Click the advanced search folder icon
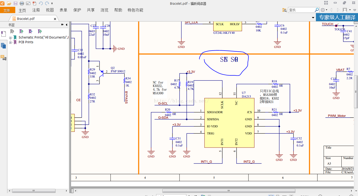This screenshot has width=358, height=196. tap(284, 10)
